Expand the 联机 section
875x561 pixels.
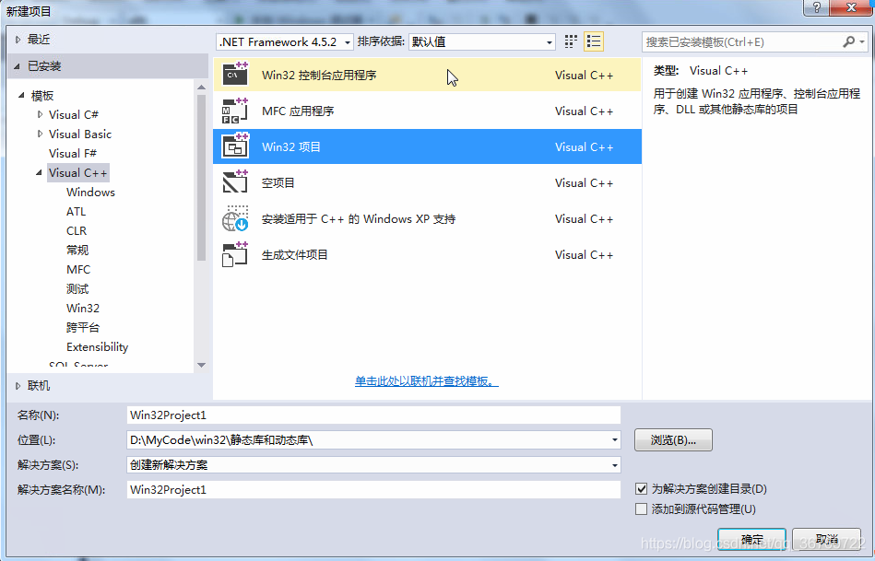coord(18,385)
